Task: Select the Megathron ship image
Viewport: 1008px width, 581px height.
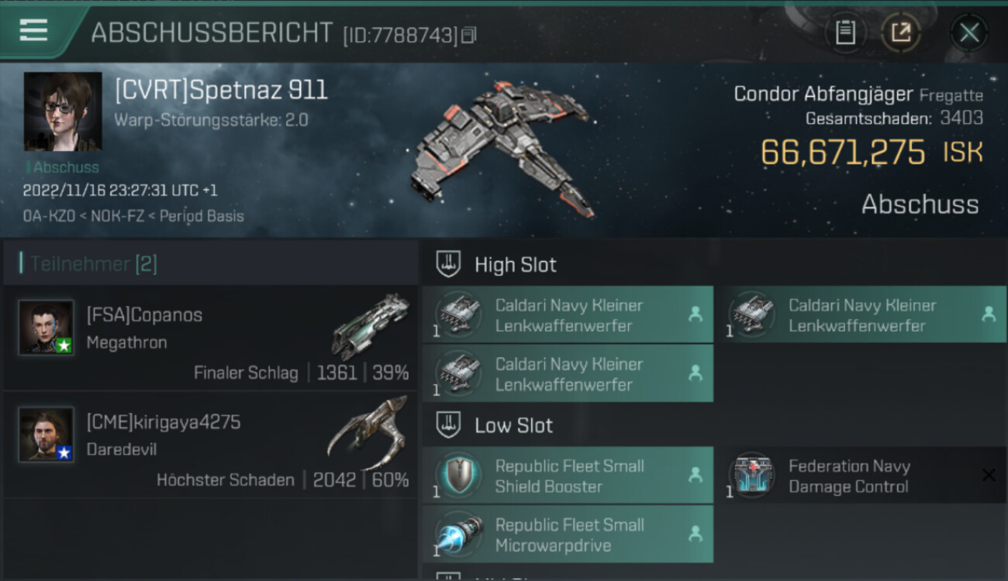Action: 371,326
